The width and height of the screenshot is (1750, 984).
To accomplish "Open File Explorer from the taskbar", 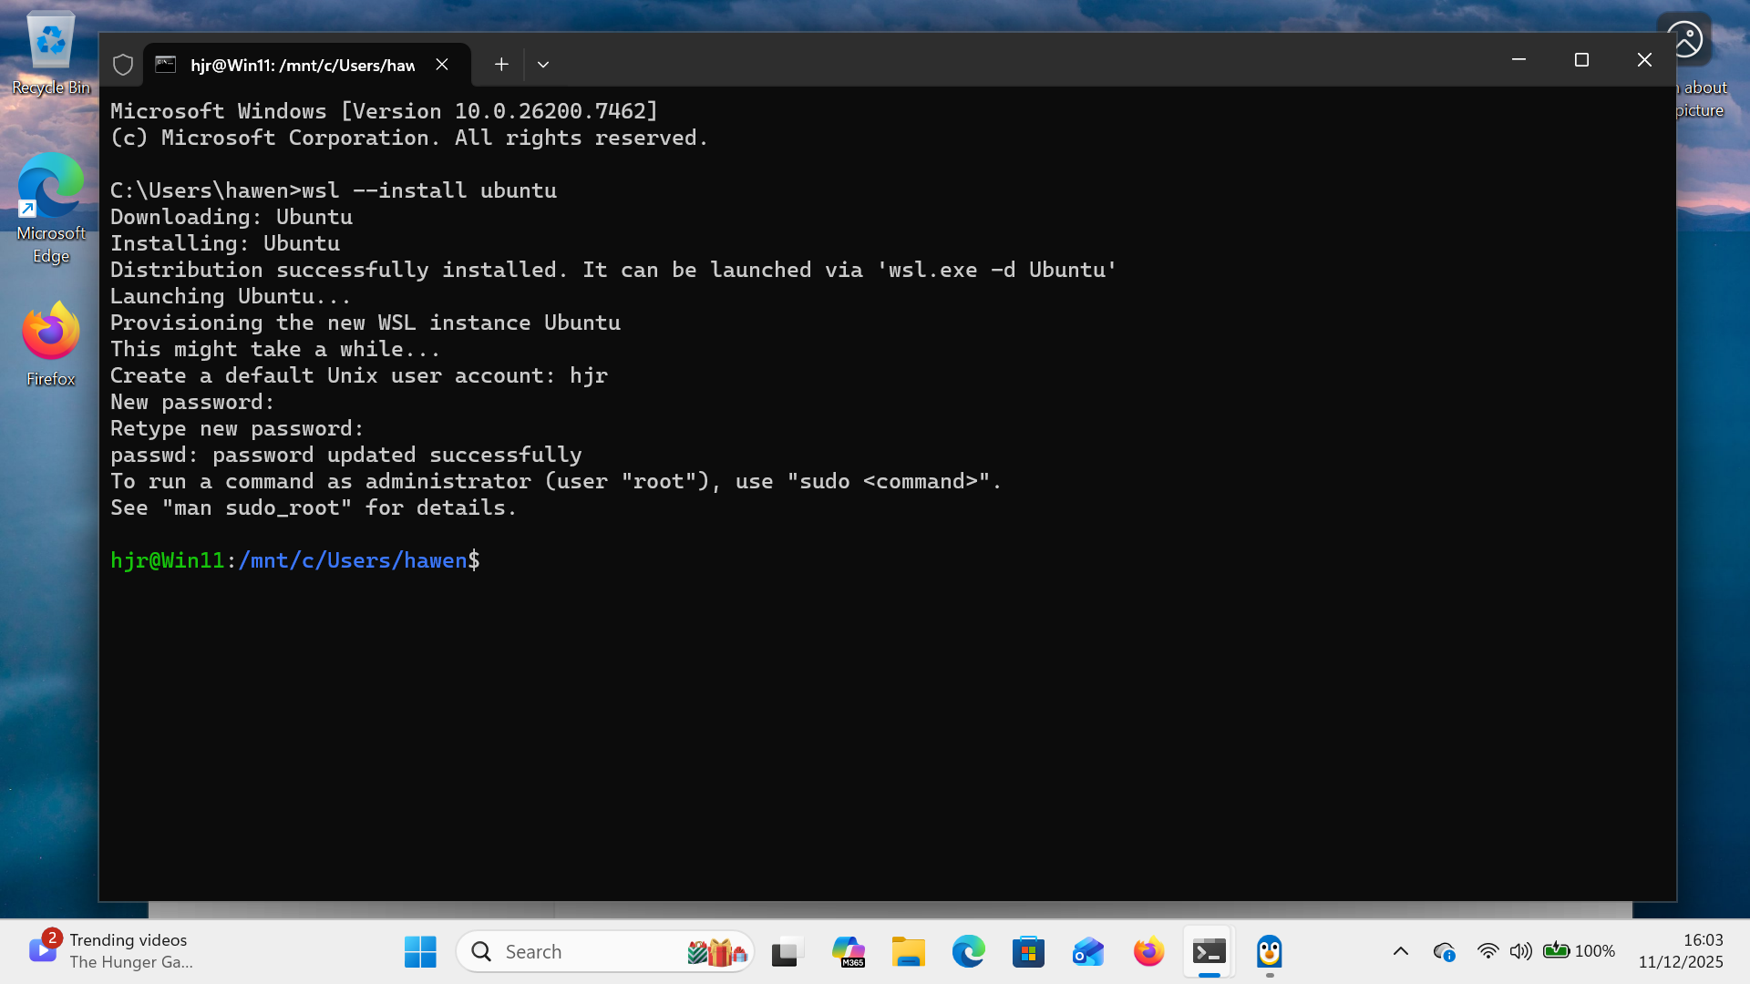I will coord(909,951).
